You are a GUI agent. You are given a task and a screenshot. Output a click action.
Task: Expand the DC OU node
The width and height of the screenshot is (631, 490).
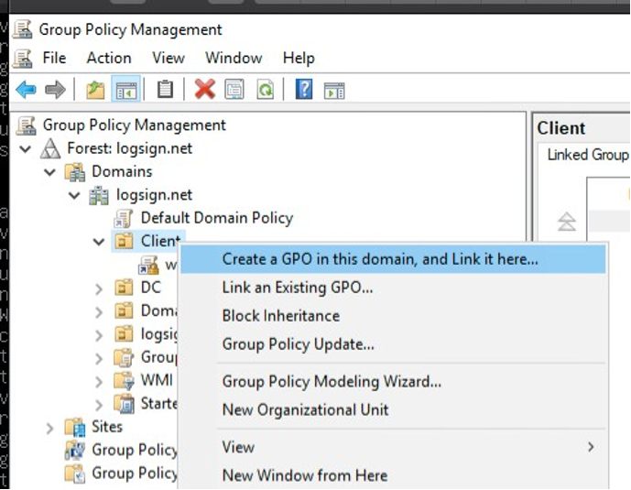tap(99, 289)
